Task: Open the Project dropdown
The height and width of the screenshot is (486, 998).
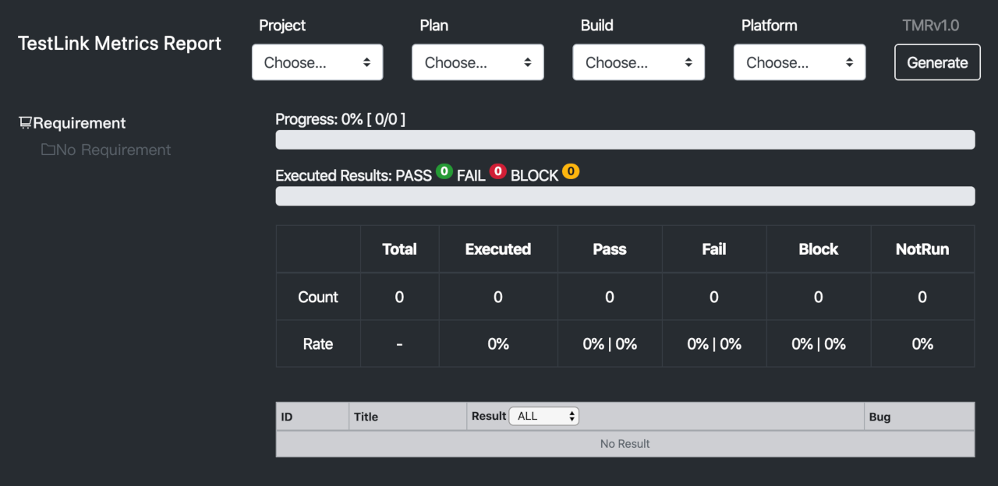Action: (317, 62)
